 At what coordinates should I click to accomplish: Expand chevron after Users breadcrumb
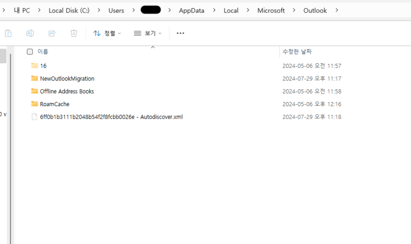point(134,10)
